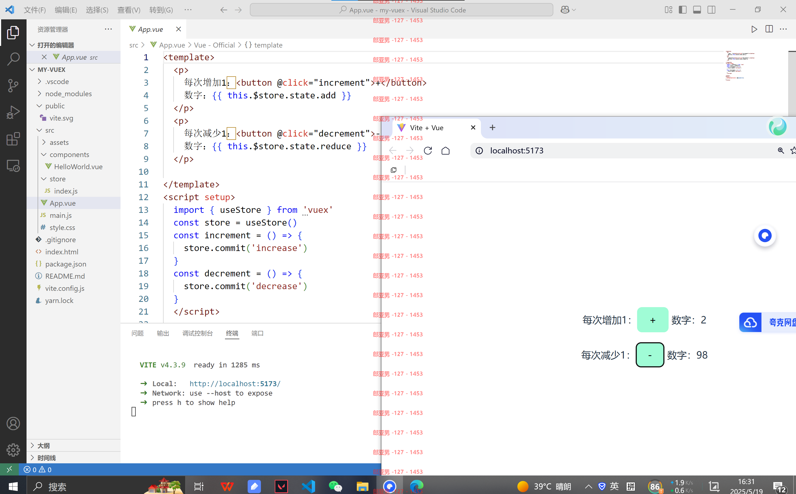This screenshot has width=796, height=494.
Task: Click errors and warnings status indicator
Action: (38, 469)
